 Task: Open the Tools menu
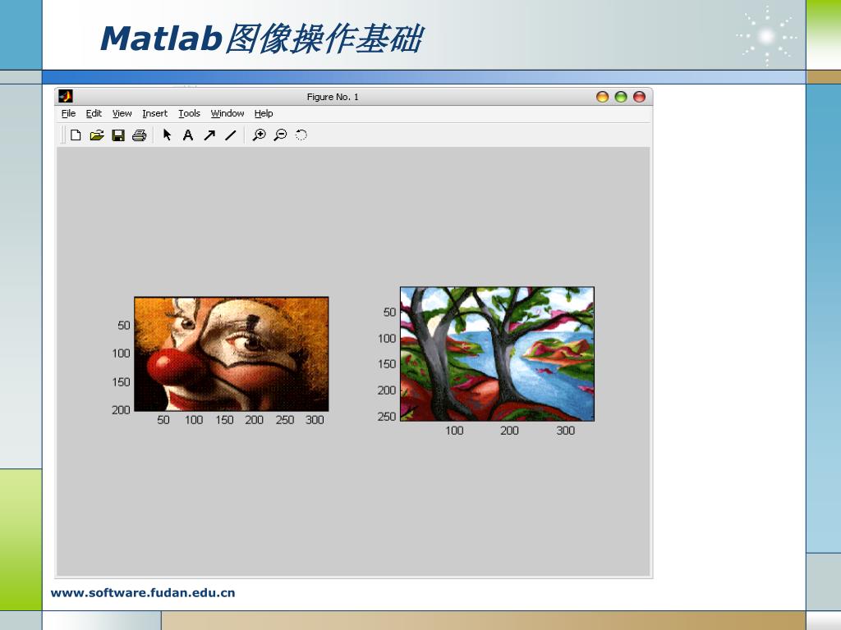click(189, 113)
